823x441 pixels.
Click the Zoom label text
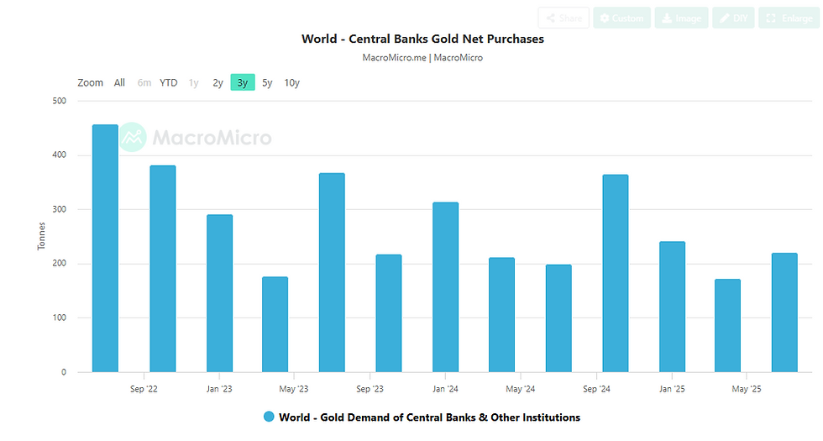tap(91, 82)
